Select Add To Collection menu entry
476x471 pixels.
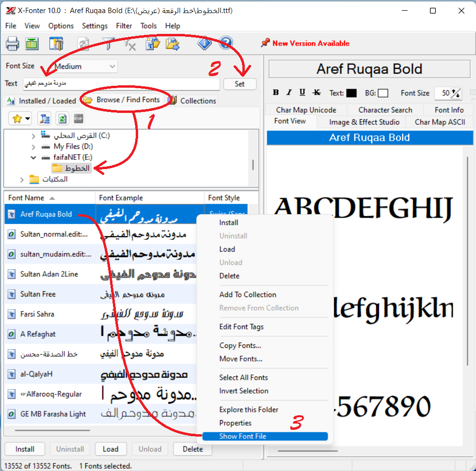248,295
